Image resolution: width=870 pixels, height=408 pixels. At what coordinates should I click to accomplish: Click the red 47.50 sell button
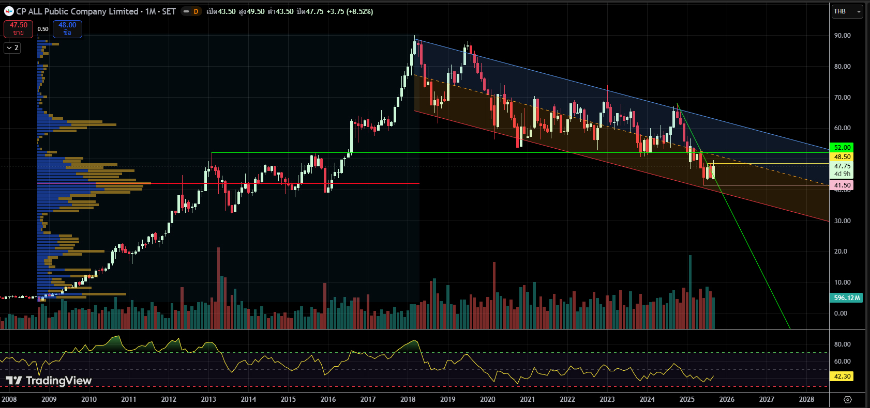19,29
